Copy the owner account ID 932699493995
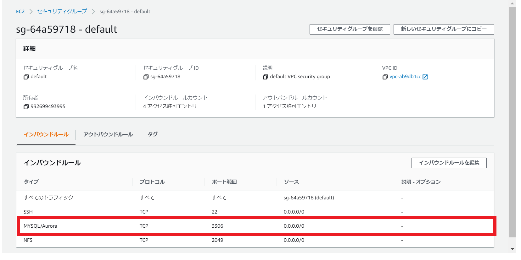This screenshot has height=260, width=521. click(26, 107)
